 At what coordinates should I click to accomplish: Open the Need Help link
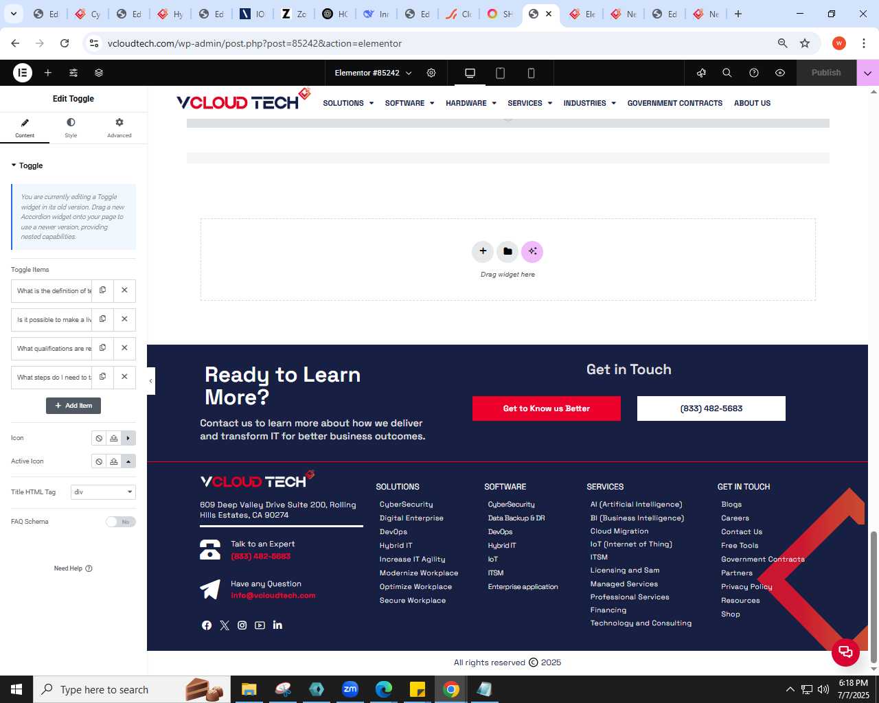tap(73, 568)
